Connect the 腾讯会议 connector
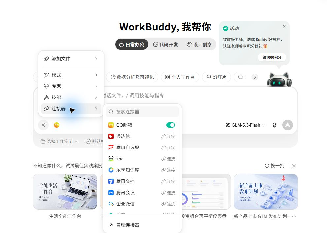The image size is (327, 233). pyautogui.click(x=168, y=193)
